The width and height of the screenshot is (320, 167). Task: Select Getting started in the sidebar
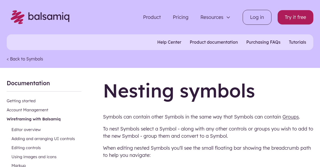pyautogui.click(x=21, y=101)
